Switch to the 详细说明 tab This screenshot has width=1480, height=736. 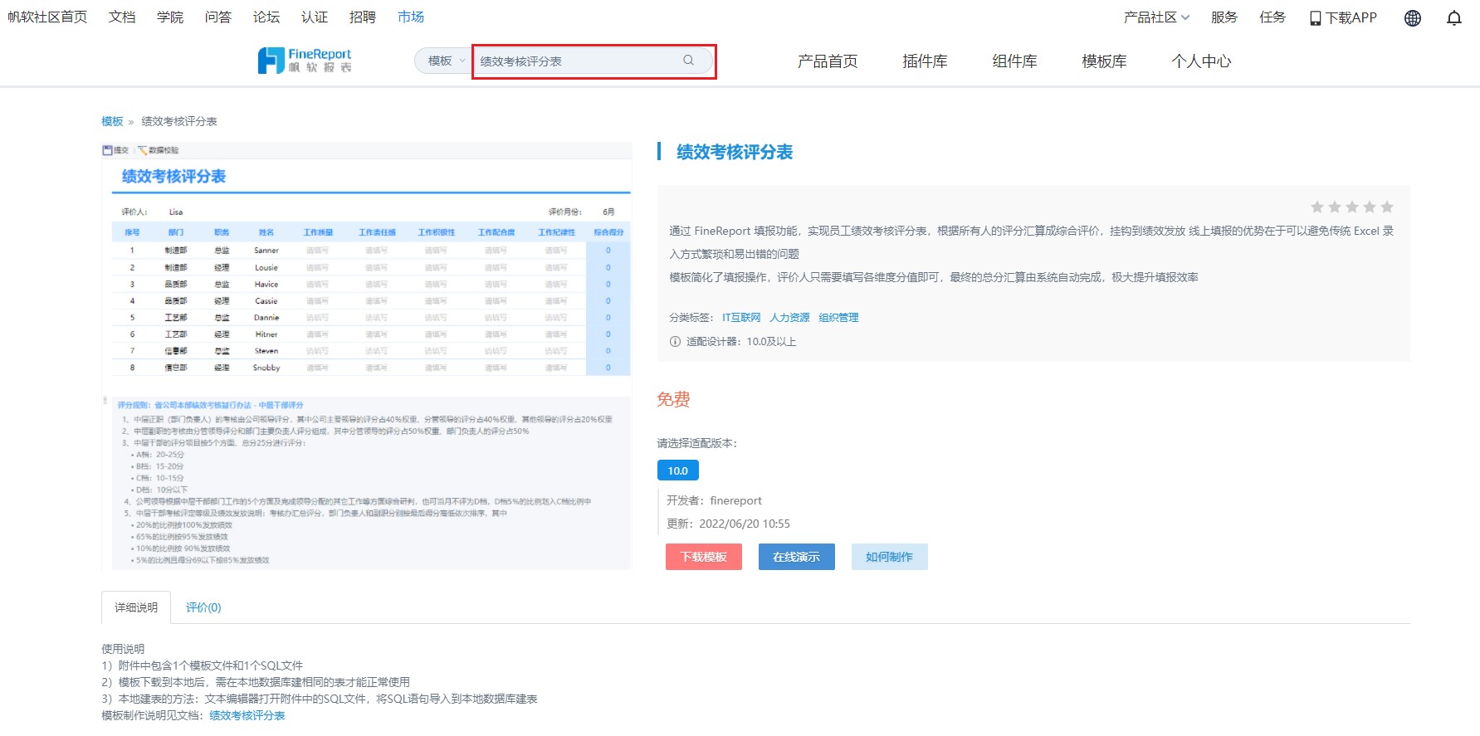136,607
